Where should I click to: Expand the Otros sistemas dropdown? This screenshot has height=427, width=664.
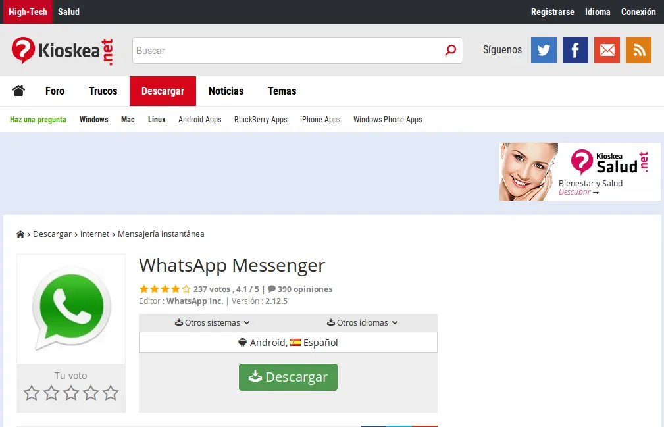pyautogui.click(x=213, y=322)
